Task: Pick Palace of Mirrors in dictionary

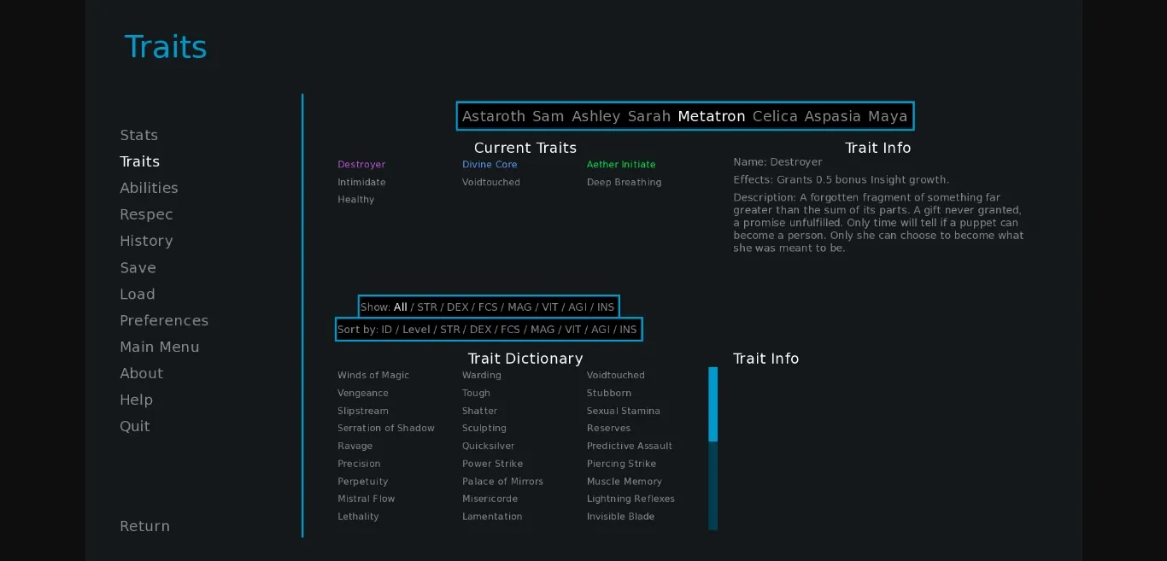Action: point(502,482)
